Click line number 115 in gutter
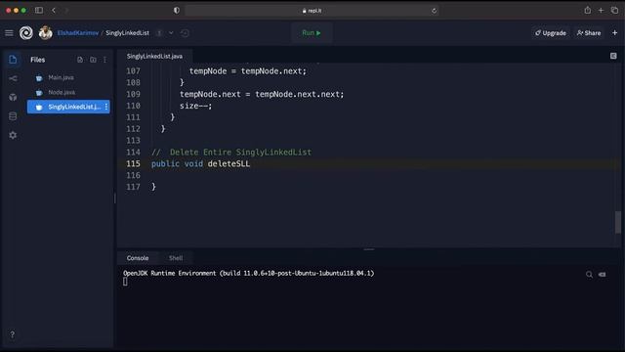This screenshot has height=352, width=625. pos(133,163)
